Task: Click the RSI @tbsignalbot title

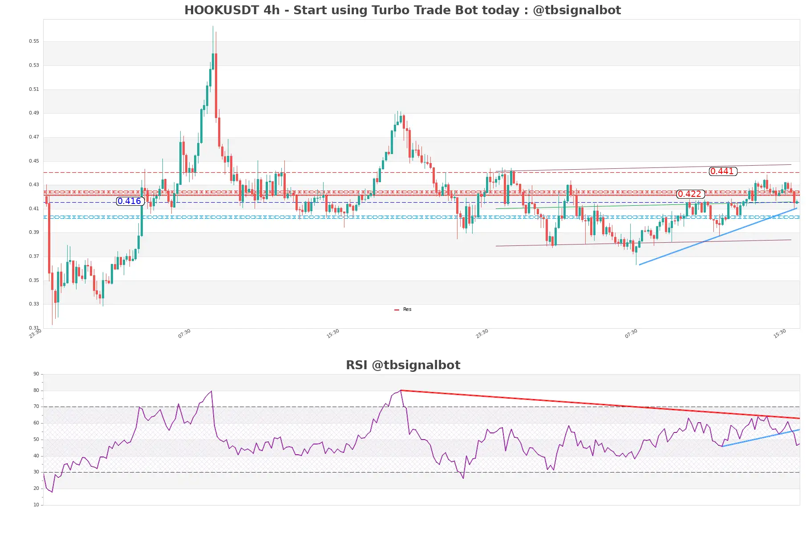Action: pyautogui.click(x=403, y=365)
